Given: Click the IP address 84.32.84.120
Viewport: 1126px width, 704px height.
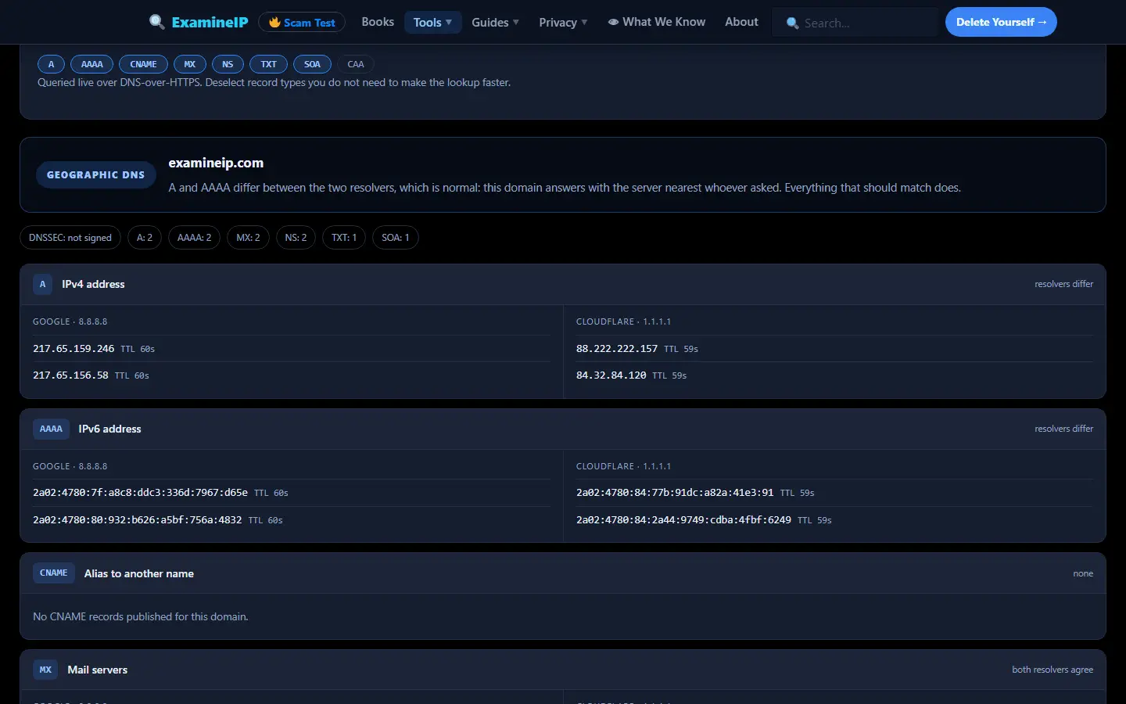Looking at the screenshot, I should click(x=611, y=375).
